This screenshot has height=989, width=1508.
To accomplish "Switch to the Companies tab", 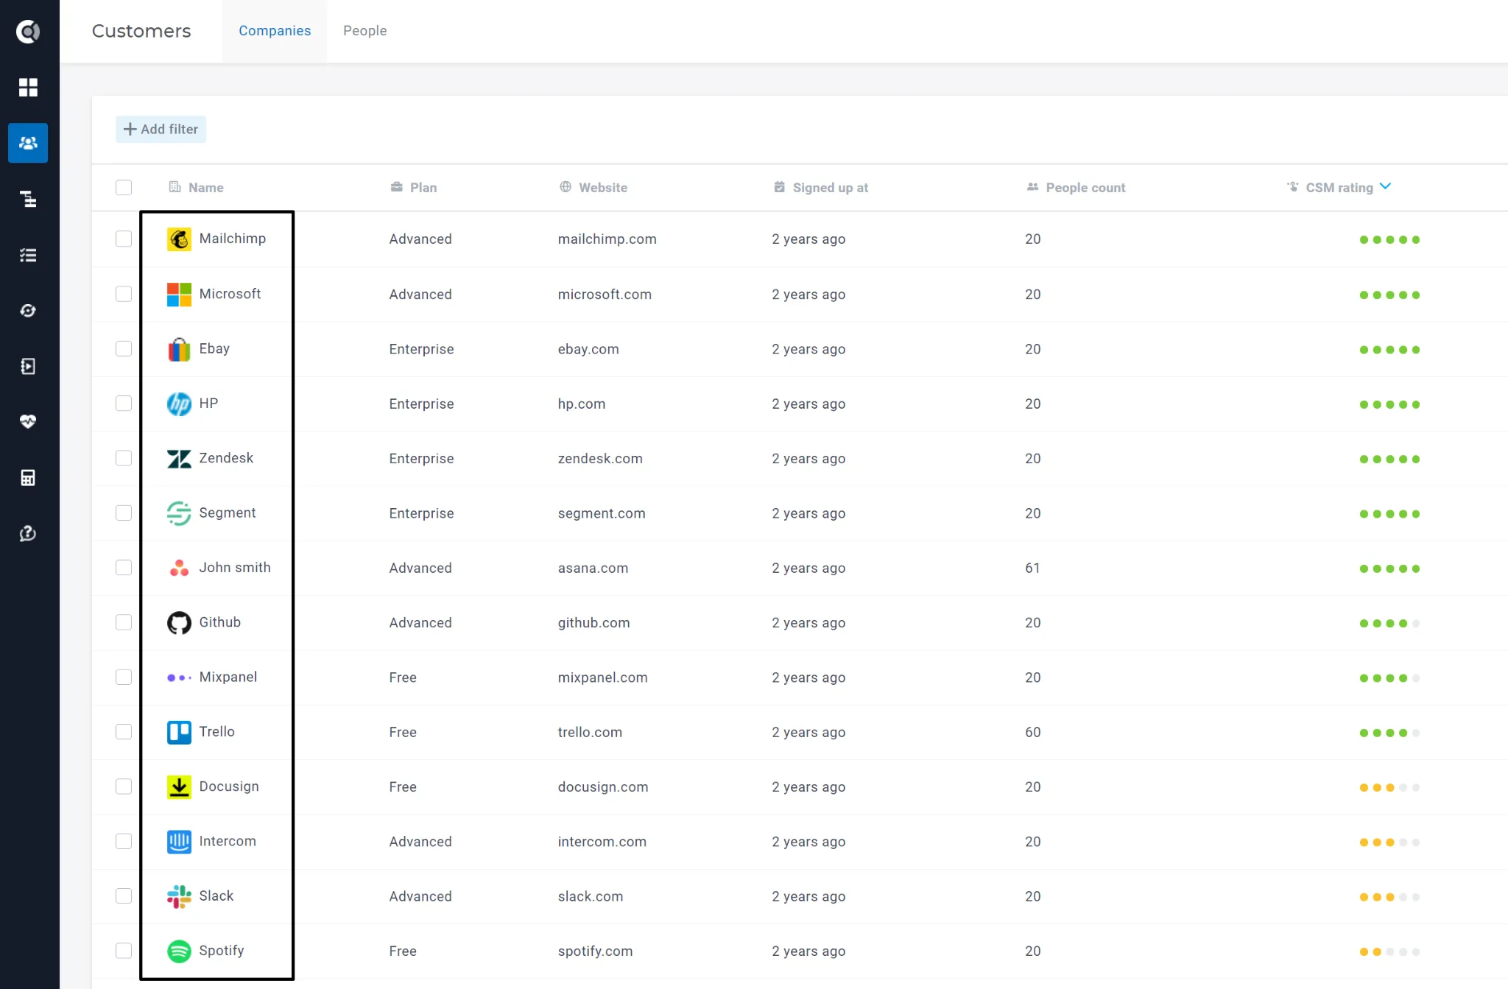I will [275, 31].
